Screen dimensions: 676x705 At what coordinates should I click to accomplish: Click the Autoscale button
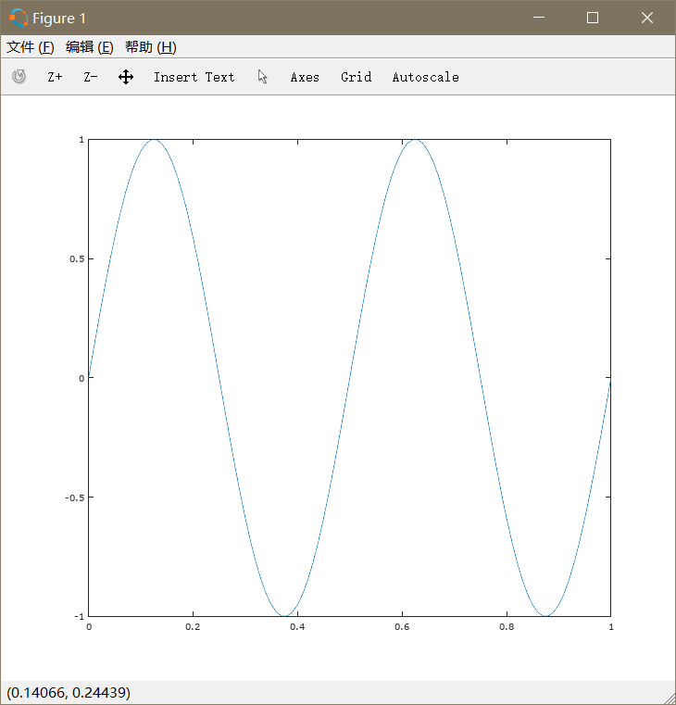click(x=426, y=77)
